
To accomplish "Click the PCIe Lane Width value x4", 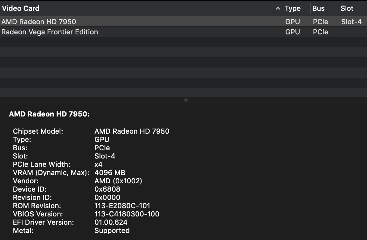I will pyautogui.click(x=98, y=164).
